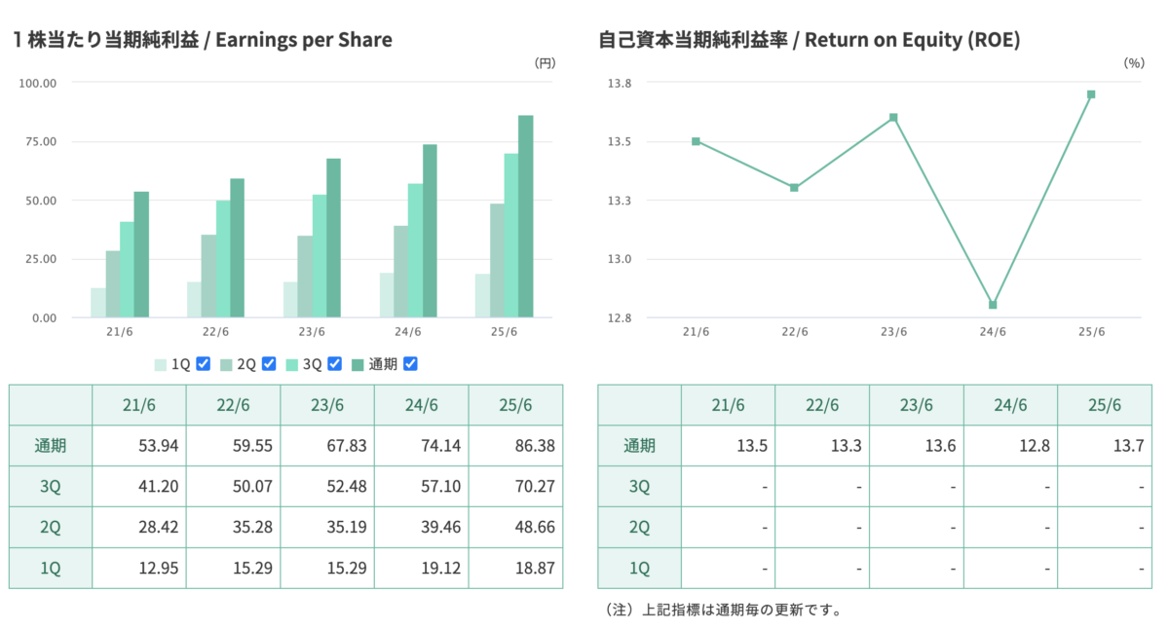Pick the ROE marker for 22/6
The image size is (1169, 630).
pos(794,187)
